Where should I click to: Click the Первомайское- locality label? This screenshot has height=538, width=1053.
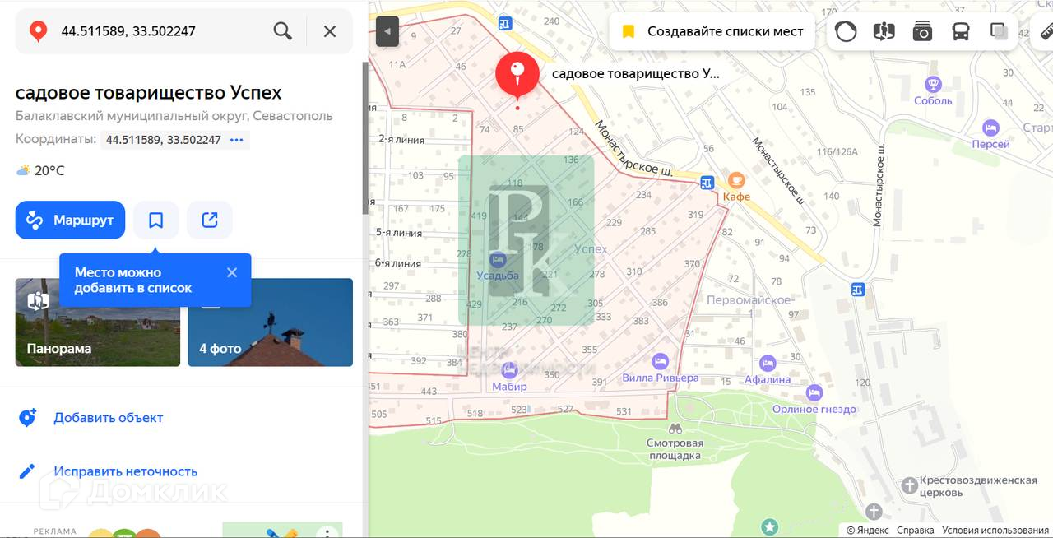[x=751, y=300]
